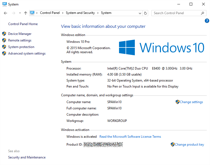Click the No Pen or Touch Input text

tap(143, 86)
